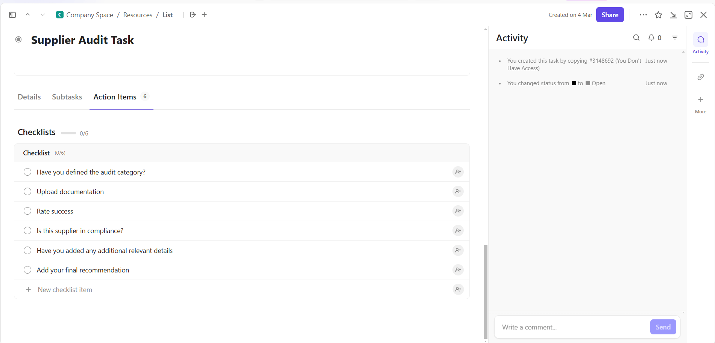Image resolution: width=715 pixels, height=343 pixels.
Task: Navigate down using the next task chevron
Action: [43, 15]
